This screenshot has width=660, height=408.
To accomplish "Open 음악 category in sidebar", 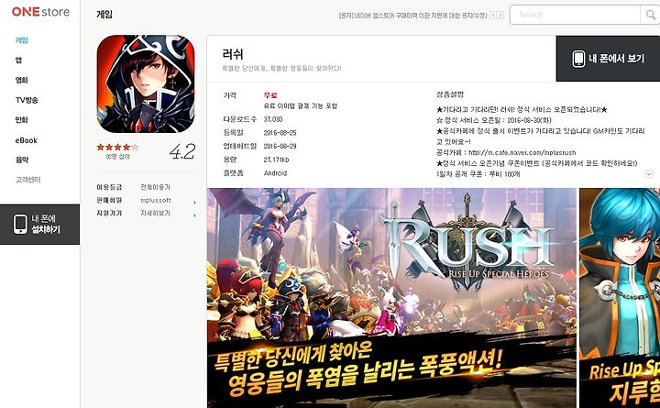I will pyautogui.click(x=21, y=160).
